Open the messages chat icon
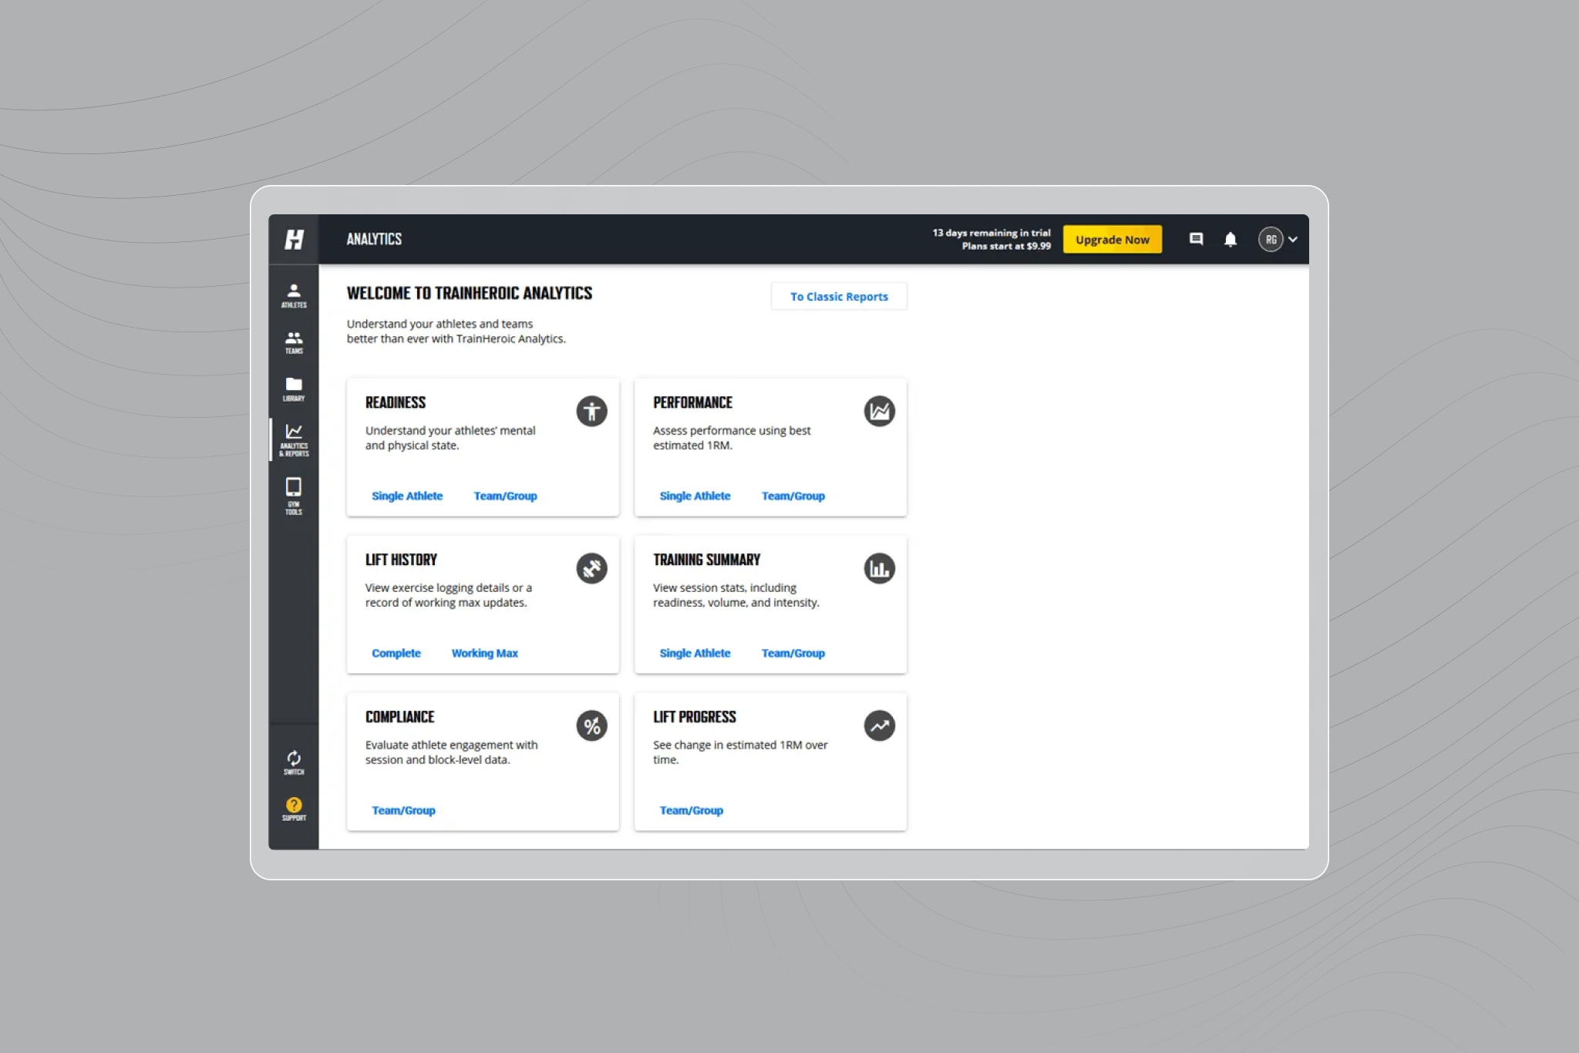Viewport: 1579px width, 1053px height. tap(1196, 239)
